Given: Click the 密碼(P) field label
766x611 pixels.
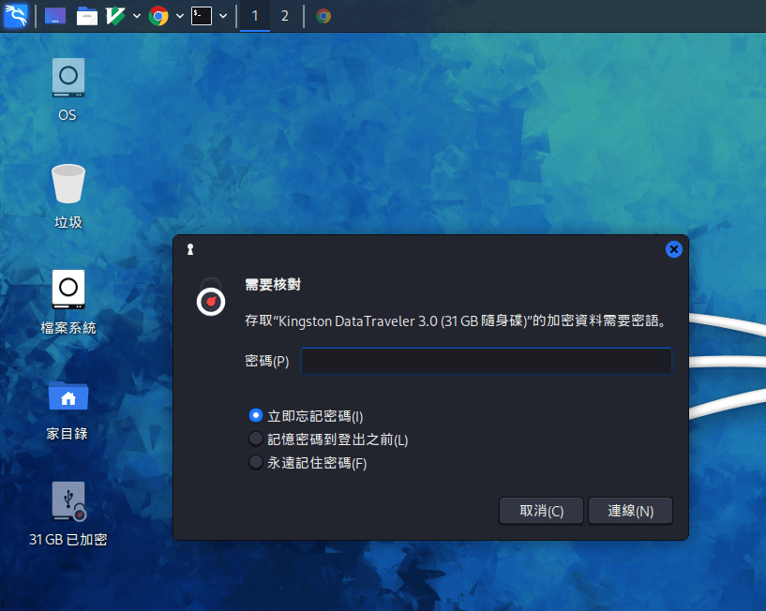Looking at the screenshot, I should point(267,361).
